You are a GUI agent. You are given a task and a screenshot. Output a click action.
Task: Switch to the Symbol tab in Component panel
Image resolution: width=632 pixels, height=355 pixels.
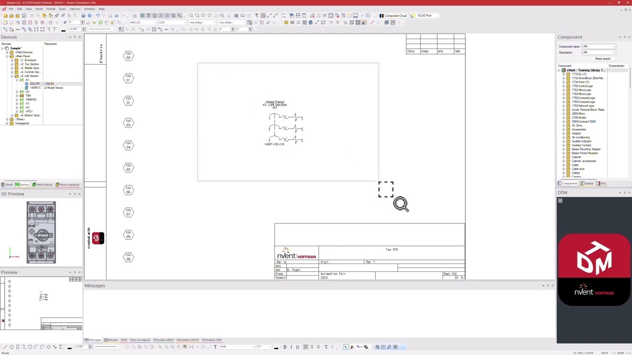tap(588, 183)
